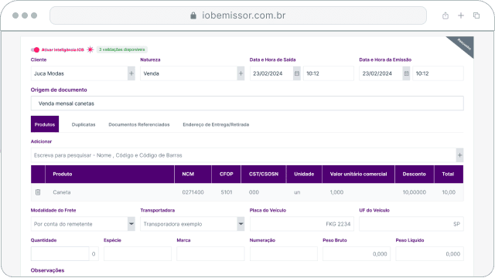This screenshot has height=278, width=495.
Task: Delete the Caneta product row
Action: [x=38, y=192]
